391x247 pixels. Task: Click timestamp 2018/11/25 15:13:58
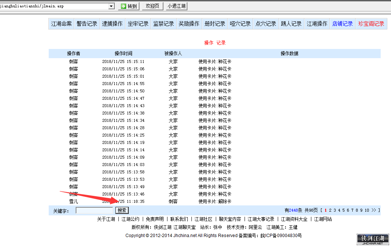point(123,172)
